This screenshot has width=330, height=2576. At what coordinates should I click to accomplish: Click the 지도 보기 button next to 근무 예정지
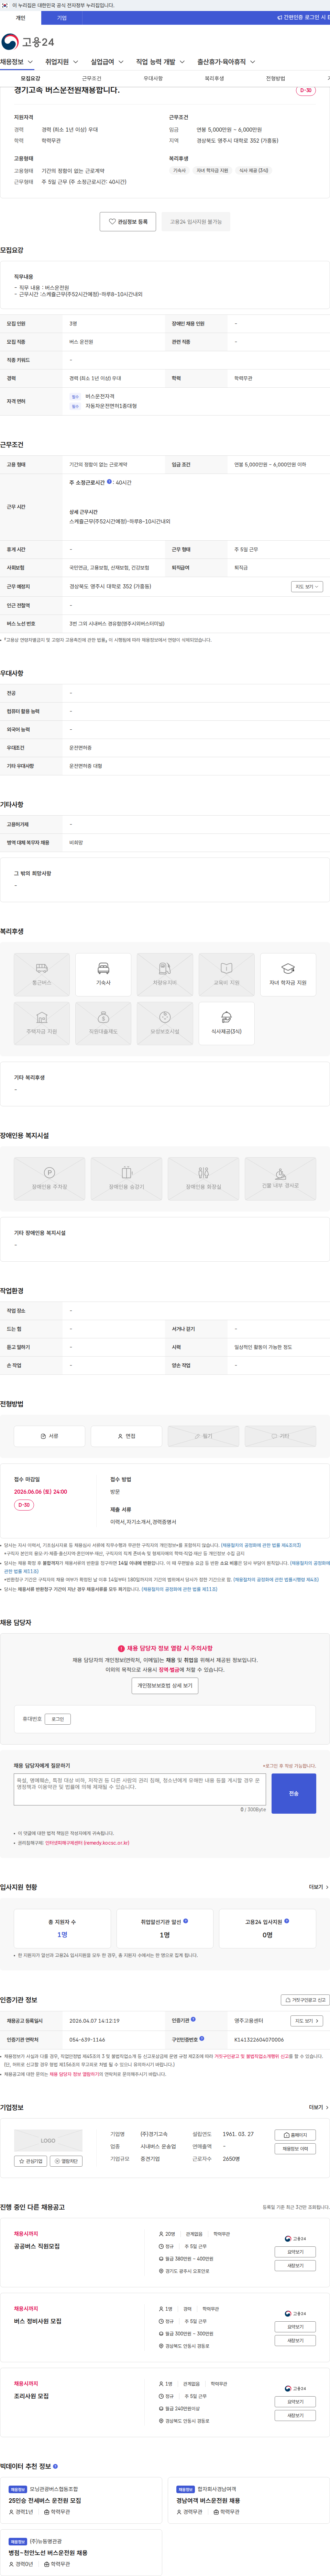[x=307, y=587]
